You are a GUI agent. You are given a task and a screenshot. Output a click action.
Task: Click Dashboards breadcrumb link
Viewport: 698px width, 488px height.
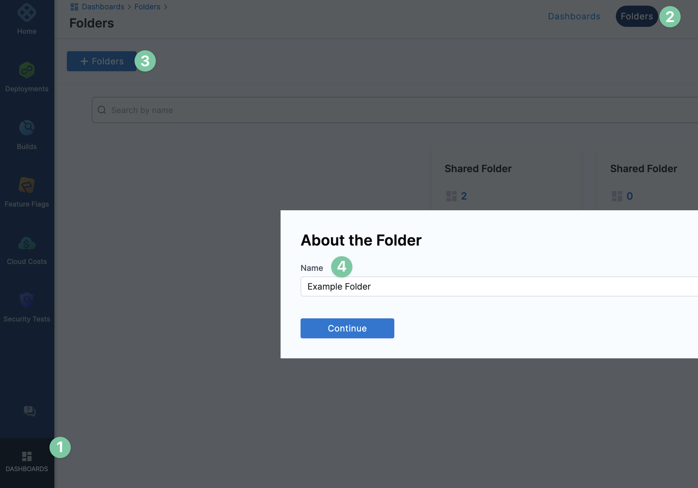[103, 7]
